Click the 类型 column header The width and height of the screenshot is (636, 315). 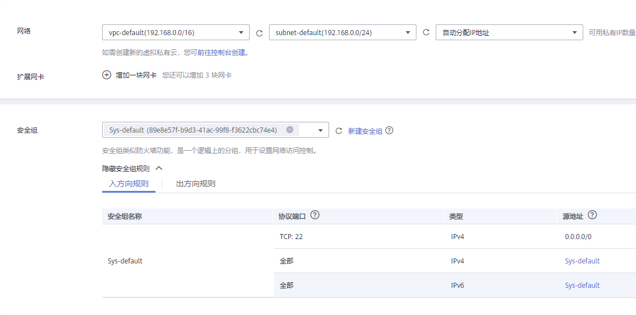tap(456, 216)
